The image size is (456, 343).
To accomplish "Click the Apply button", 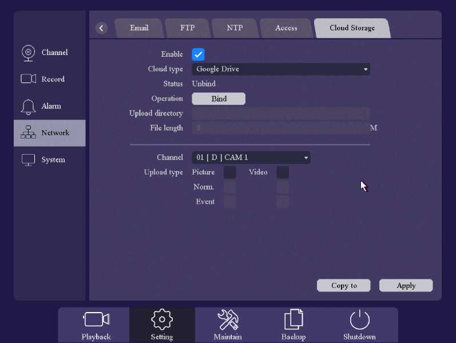I will click(x=406, y=285).
